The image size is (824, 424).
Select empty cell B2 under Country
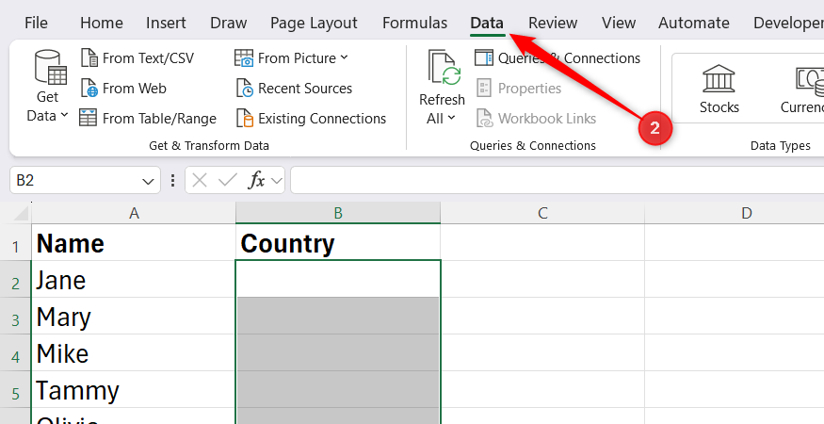[338, 279]
